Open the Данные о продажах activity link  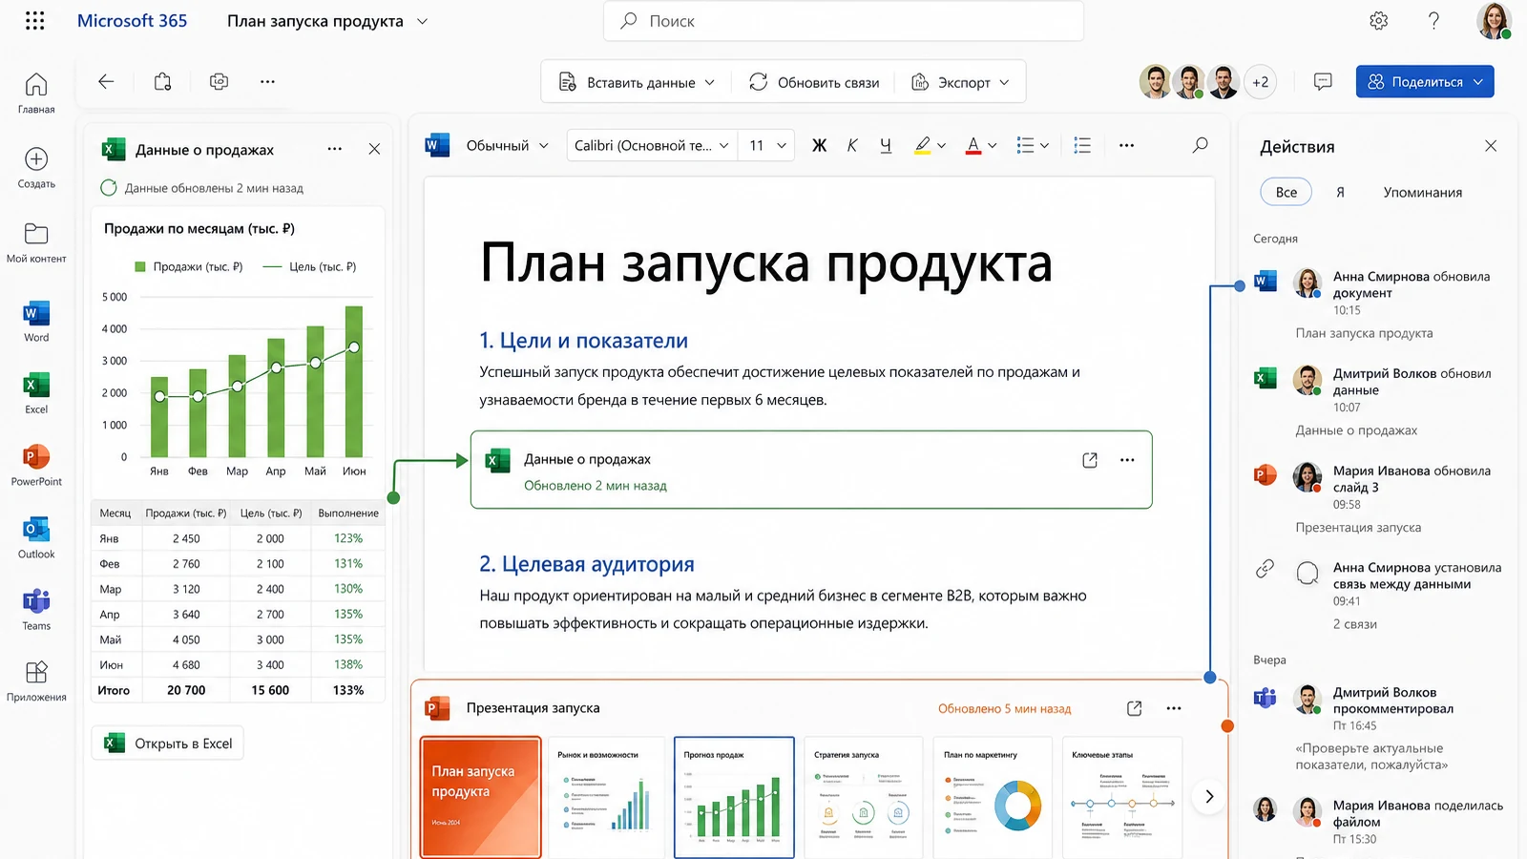[x=1356, y=430]
